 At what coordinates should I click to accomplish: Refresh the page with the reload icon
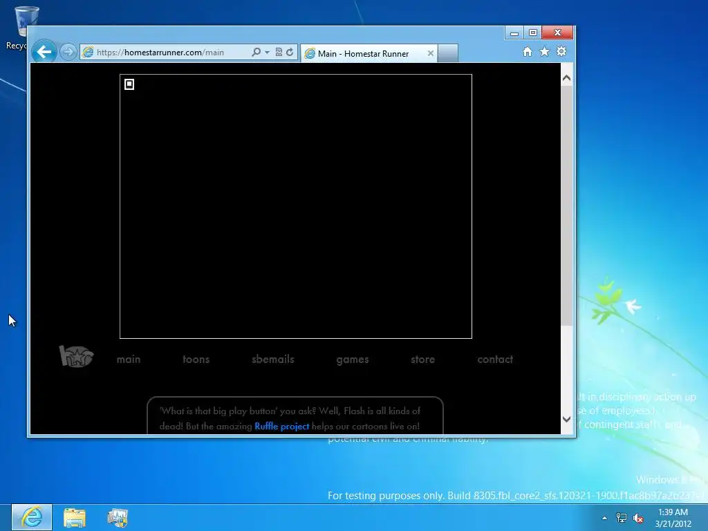(x=290, y=53)
